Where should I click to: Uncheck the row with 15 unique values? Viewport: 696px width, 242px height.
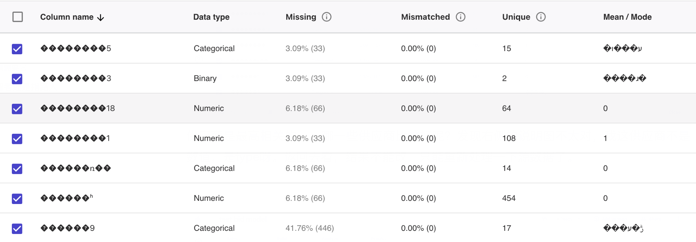pyautogui.click(x=17, y=49)
